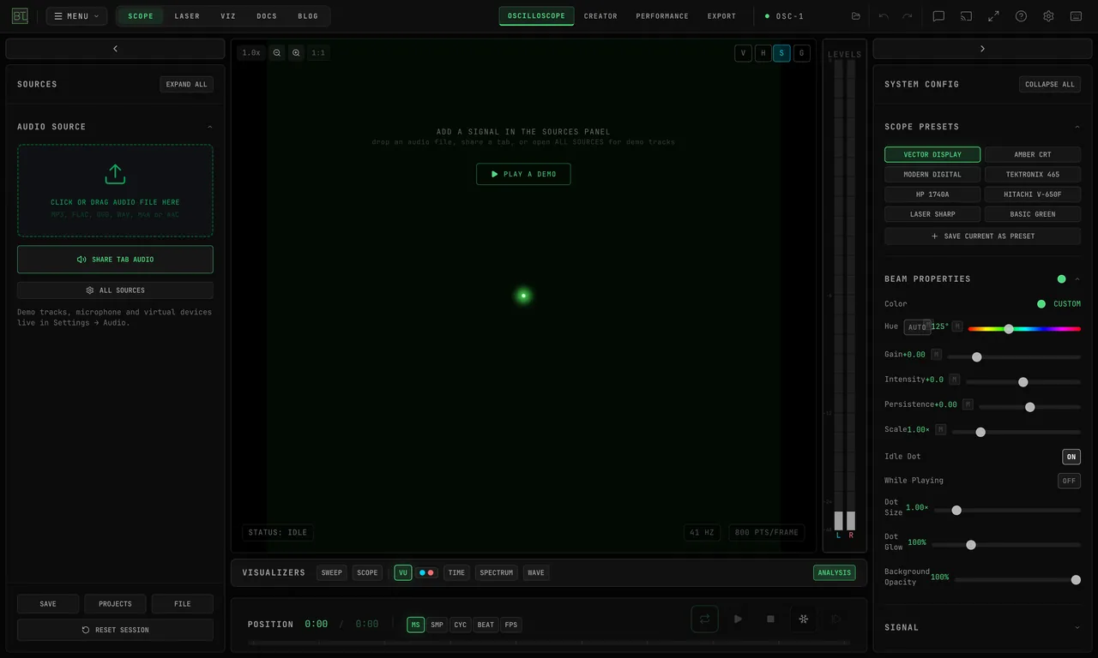Click Share Tab Audio button

115,260
